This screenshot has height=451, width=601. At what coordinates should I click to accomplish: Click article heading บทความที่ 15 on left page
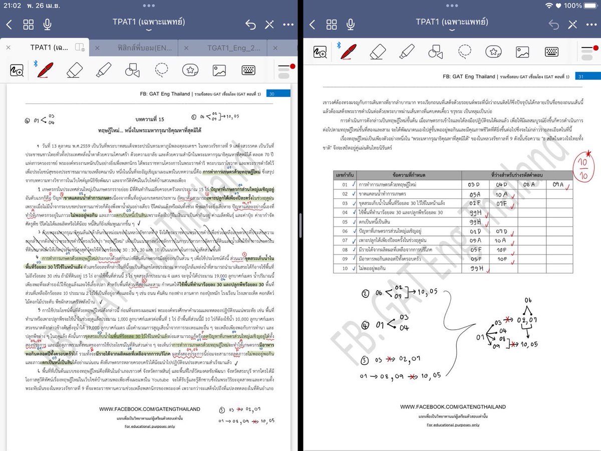coord(150,119)
